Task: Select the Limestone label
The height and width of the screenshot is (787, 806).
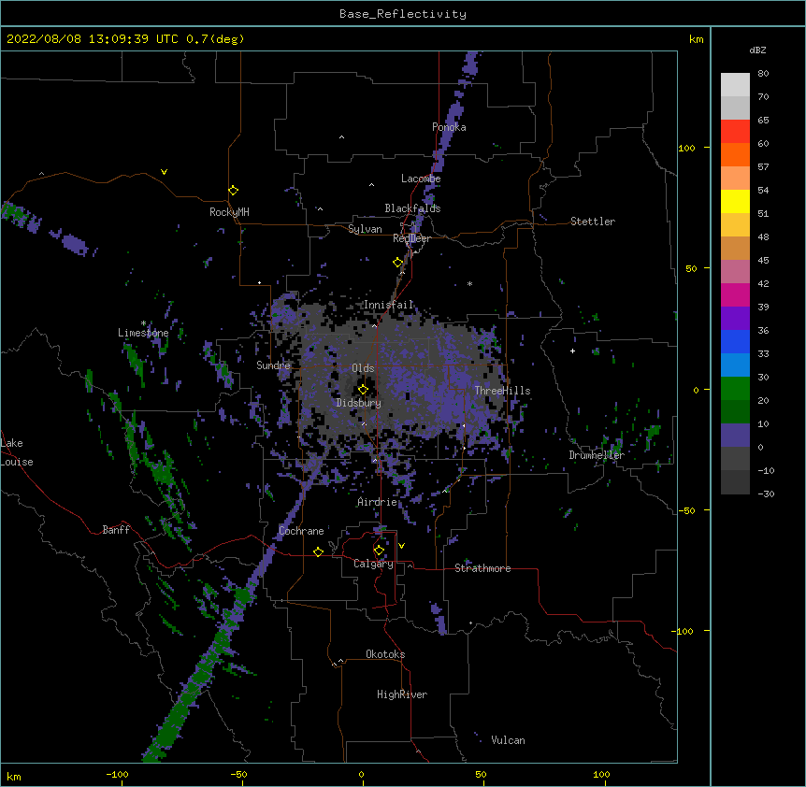Action: pyautogui.click(x=143, y=333)
